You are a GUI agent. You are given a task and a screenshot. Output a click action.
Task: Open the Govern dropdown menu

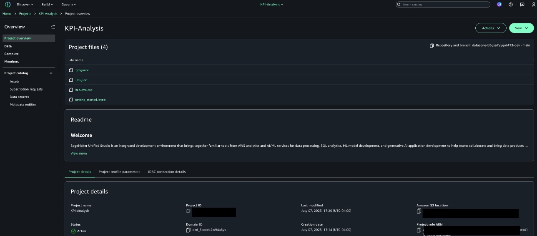pos(69,4)
